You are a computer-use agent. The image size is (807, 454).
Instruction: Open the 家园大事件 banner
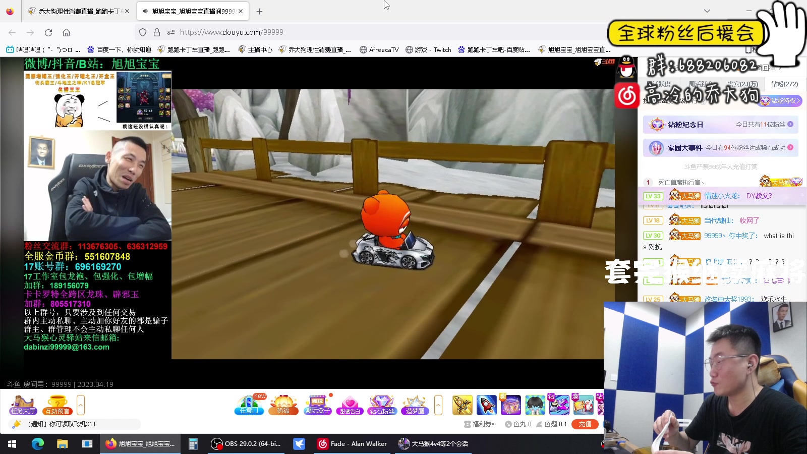click(x=720, y=148)
